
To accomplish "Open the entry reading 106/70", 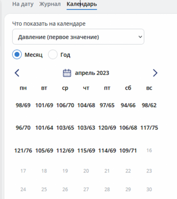I will (65, 105).
